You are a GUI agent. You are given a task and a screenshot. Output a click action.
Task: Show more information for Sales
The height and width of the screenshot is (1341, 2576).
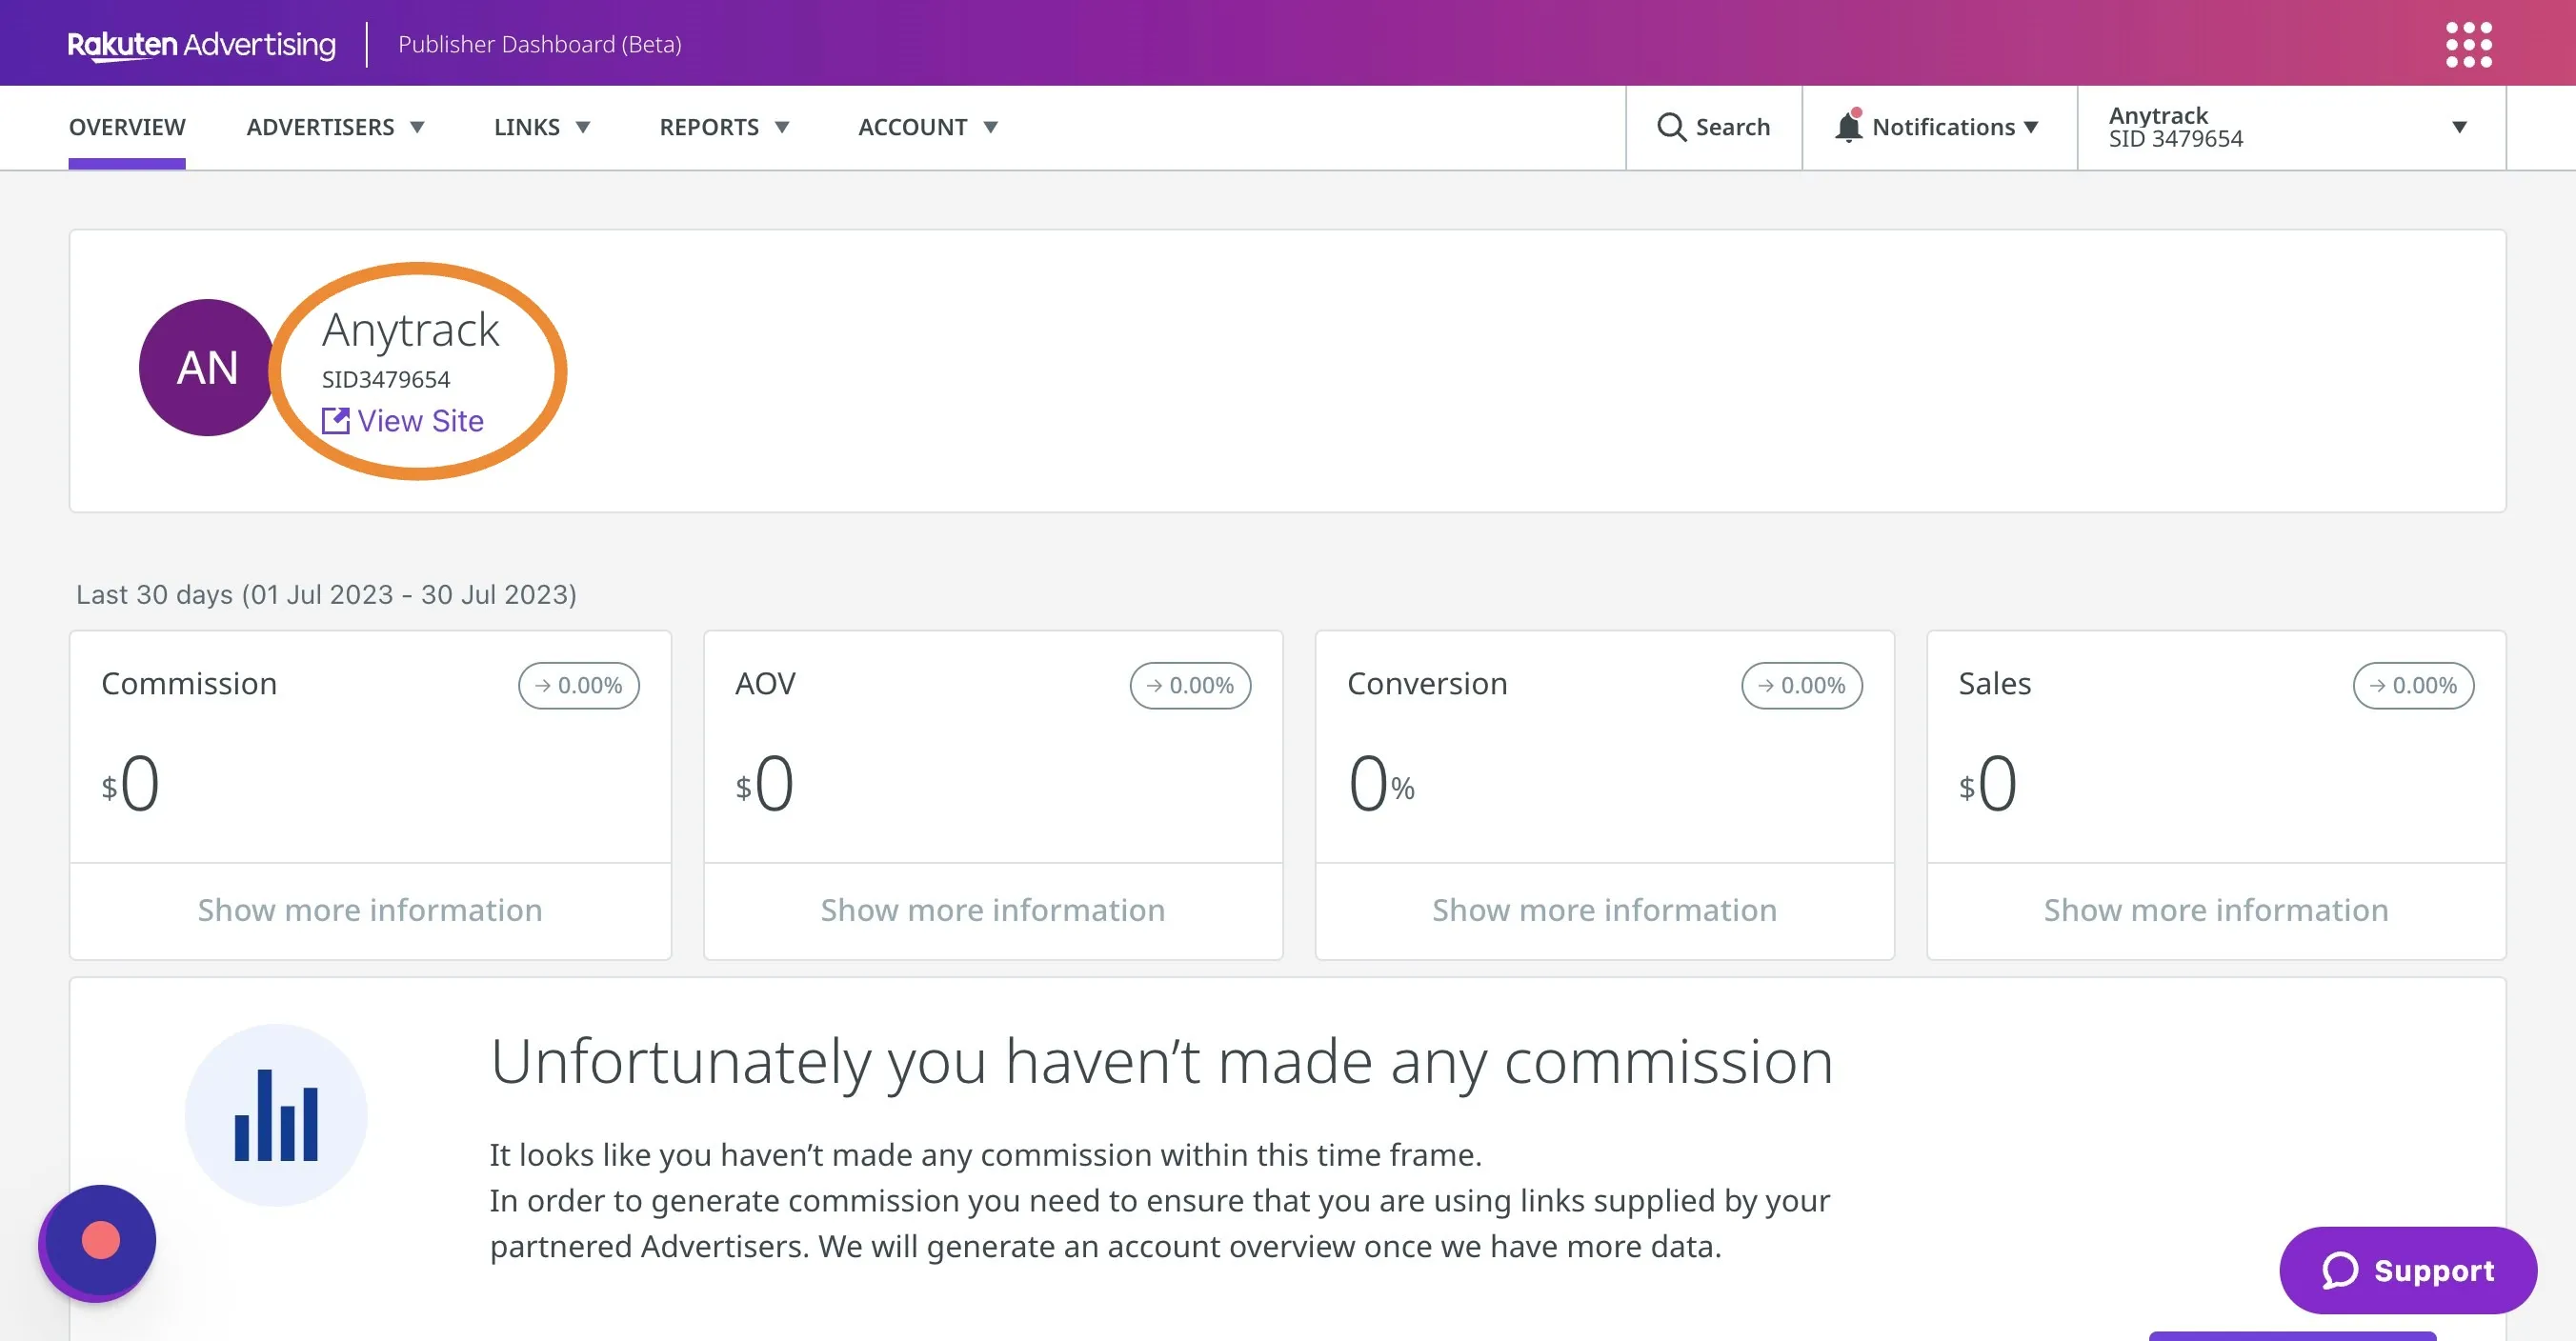pos(2216,910)
